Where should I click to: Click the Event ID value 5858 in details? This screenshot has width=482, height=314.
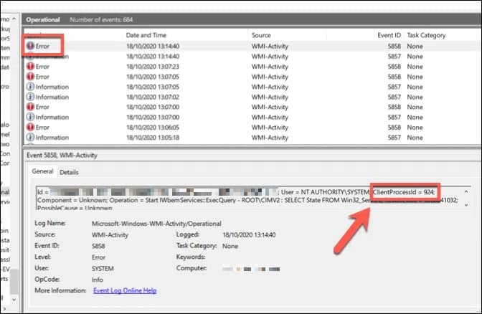98,246
